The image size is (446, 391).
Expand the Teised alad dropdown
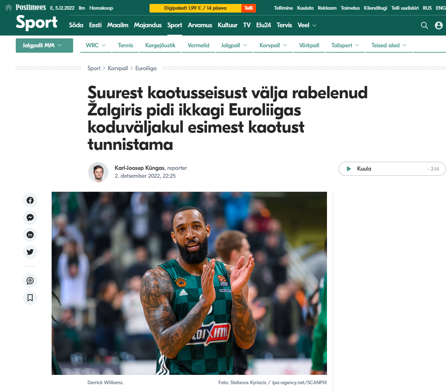(389, 46)
